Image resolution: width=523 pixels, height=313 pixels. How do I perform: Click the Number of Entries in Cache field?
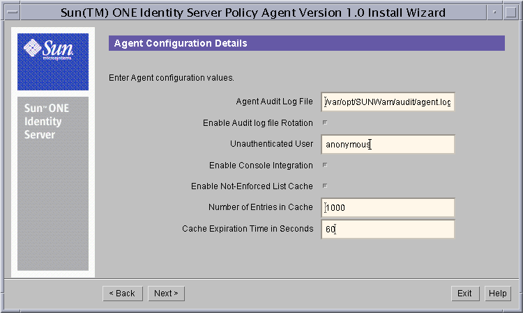[x=388, y=207]
